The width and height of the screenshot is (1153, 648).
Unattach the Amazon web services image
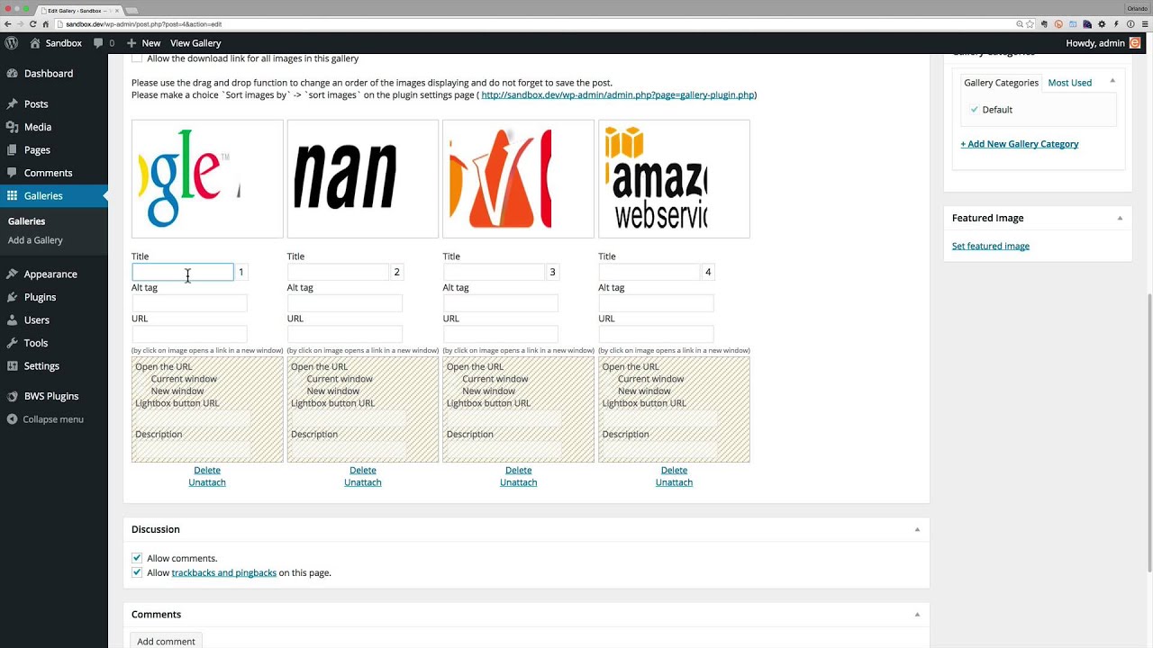(x=674, y=482)
